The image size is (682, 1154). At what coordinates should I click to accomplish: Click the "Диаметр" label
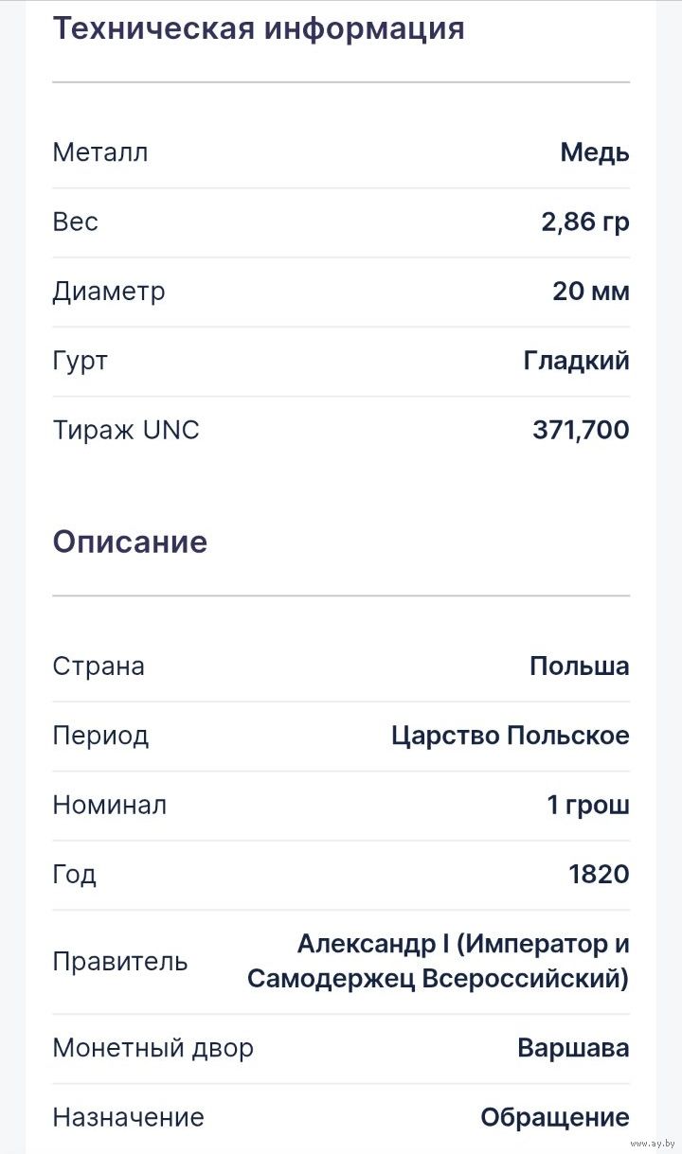coord(109,292)
